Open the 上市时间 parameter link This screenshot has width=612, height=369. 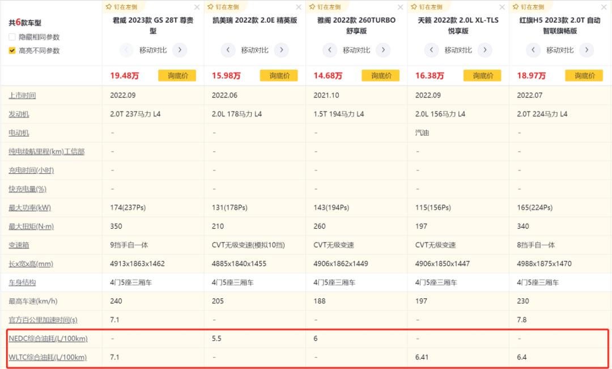pyautogui.click(x=22, y=96)
